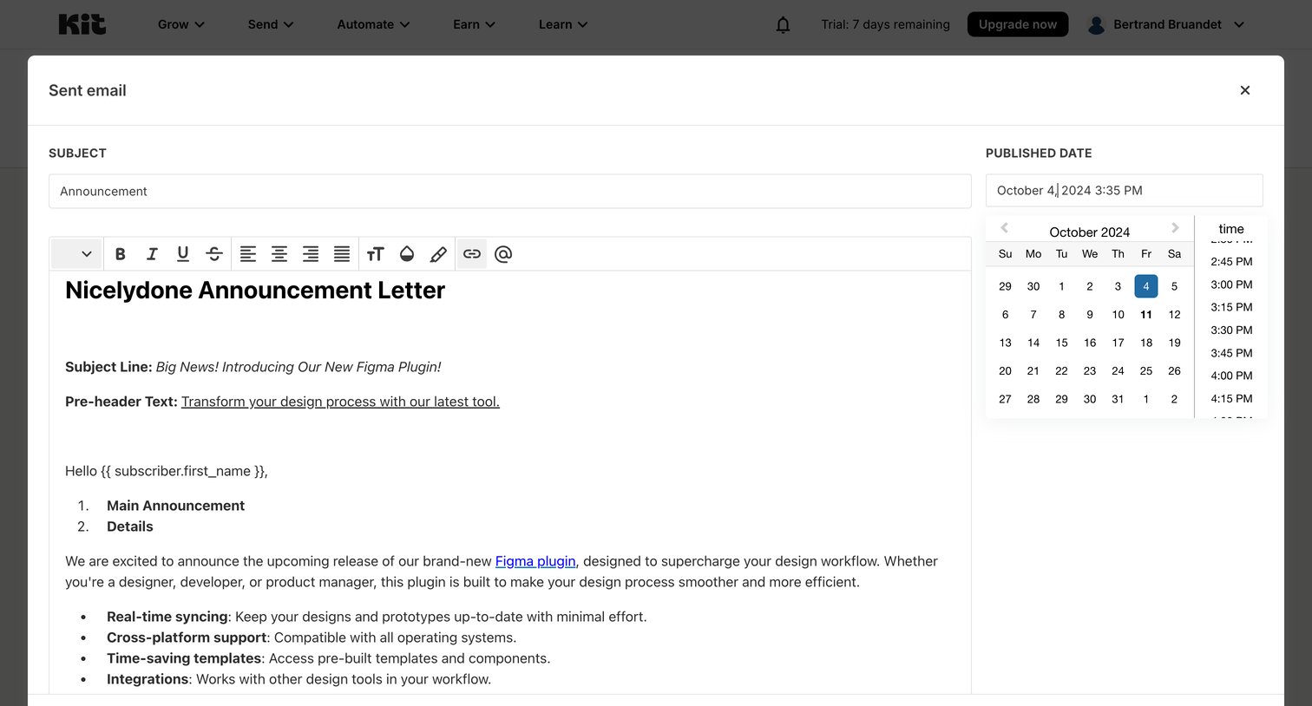1312x706 pixels.
Task: Click the Hello subscriber.first_name greeting line
Action: point(167,471)
